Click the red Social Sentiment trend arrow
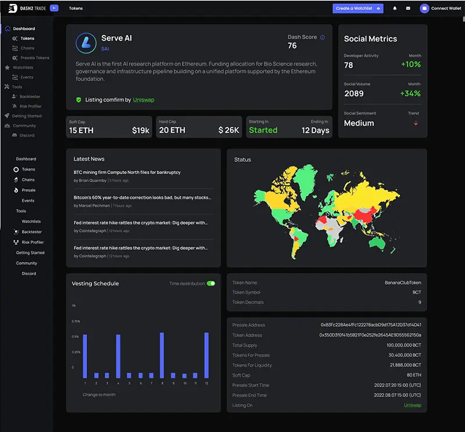This screenshot has width=465, height=432. [x=416, y=123]
